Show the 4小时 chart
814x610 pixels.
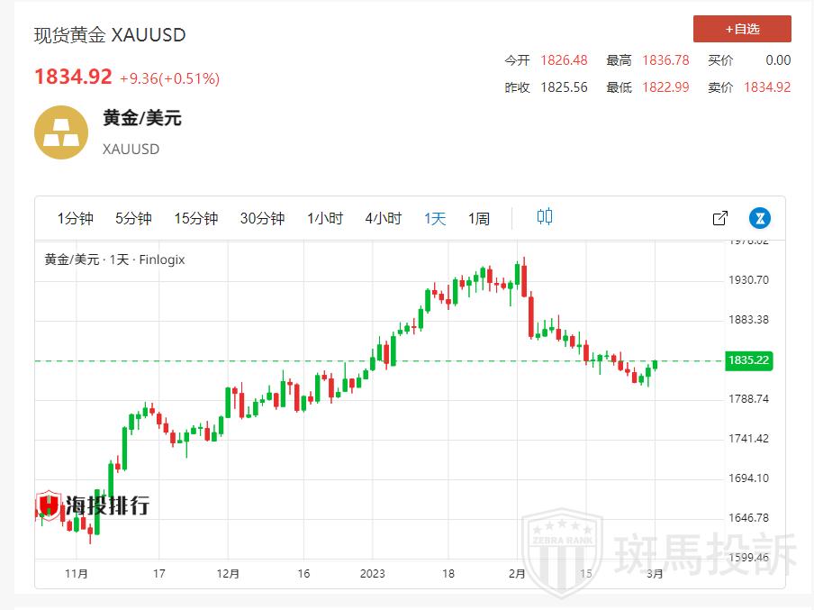click(x=384, y=219)
